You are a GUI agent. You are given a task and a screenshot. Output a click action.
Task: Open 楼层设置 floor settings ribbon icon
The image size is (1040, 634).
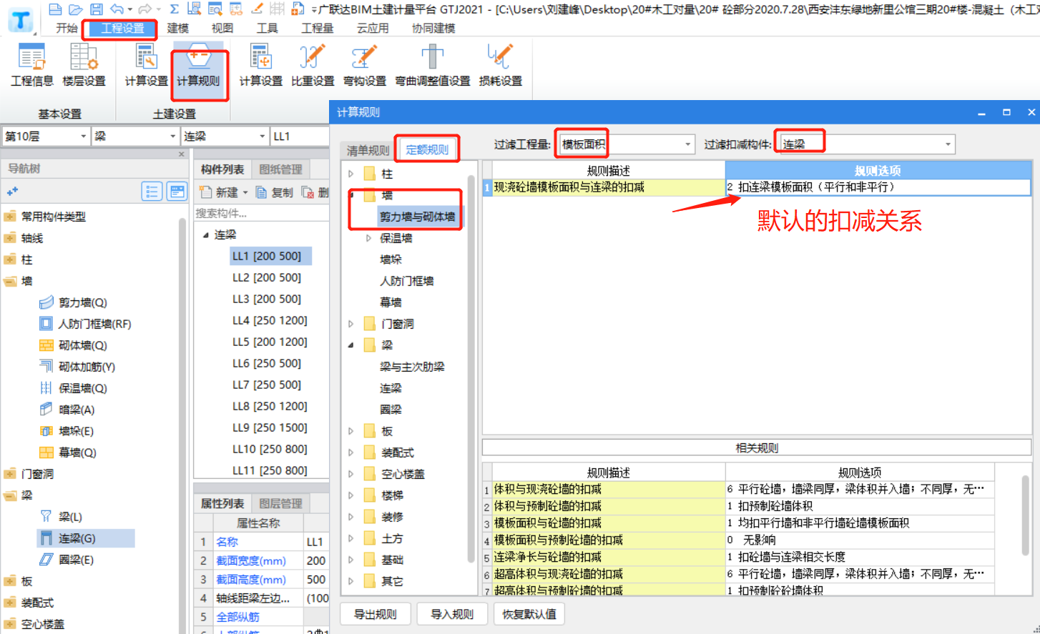pyautogui.click(x=84, y=64)
